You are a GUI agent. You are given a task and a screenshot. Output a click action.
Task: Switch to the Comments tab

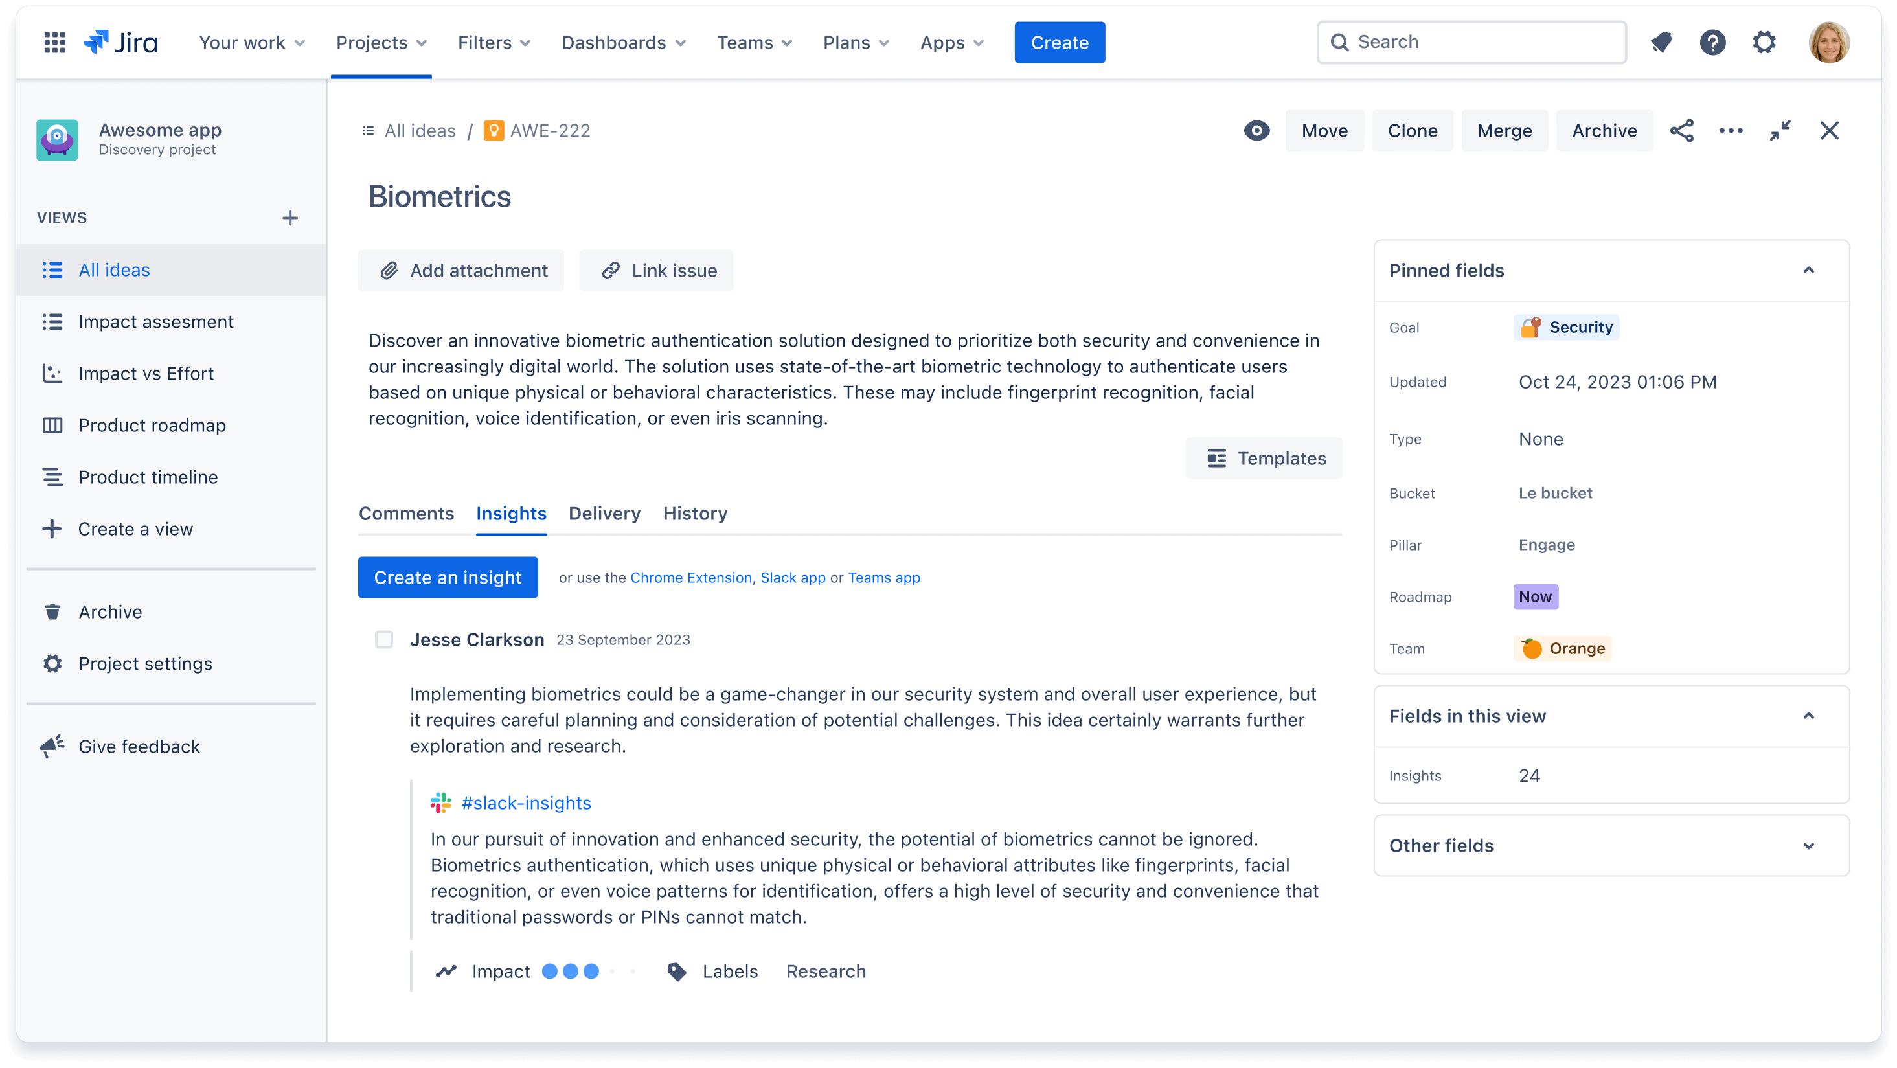tap(407, 513)
